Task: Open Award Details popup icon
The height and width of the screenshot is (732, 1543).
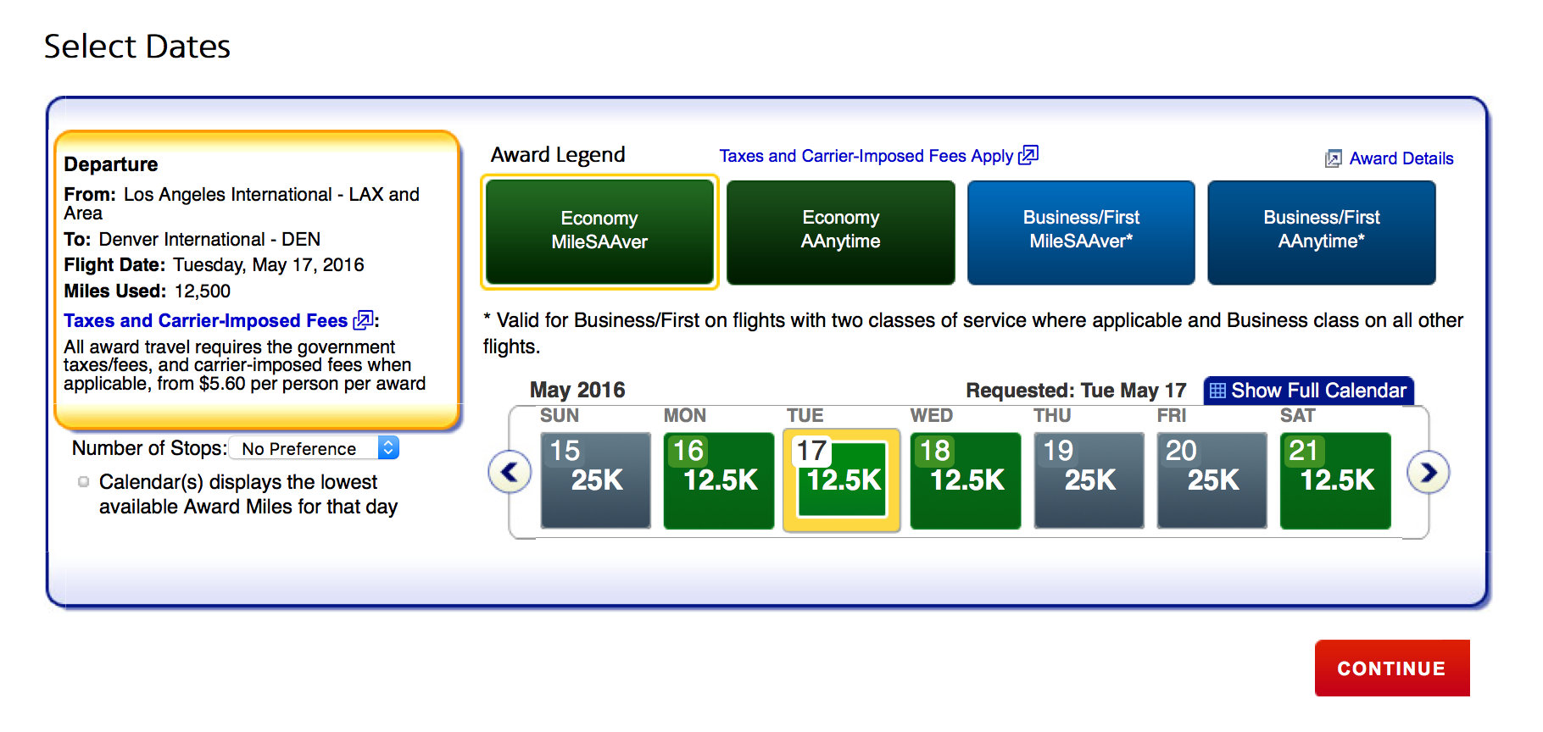Action: click(1334, 158)
